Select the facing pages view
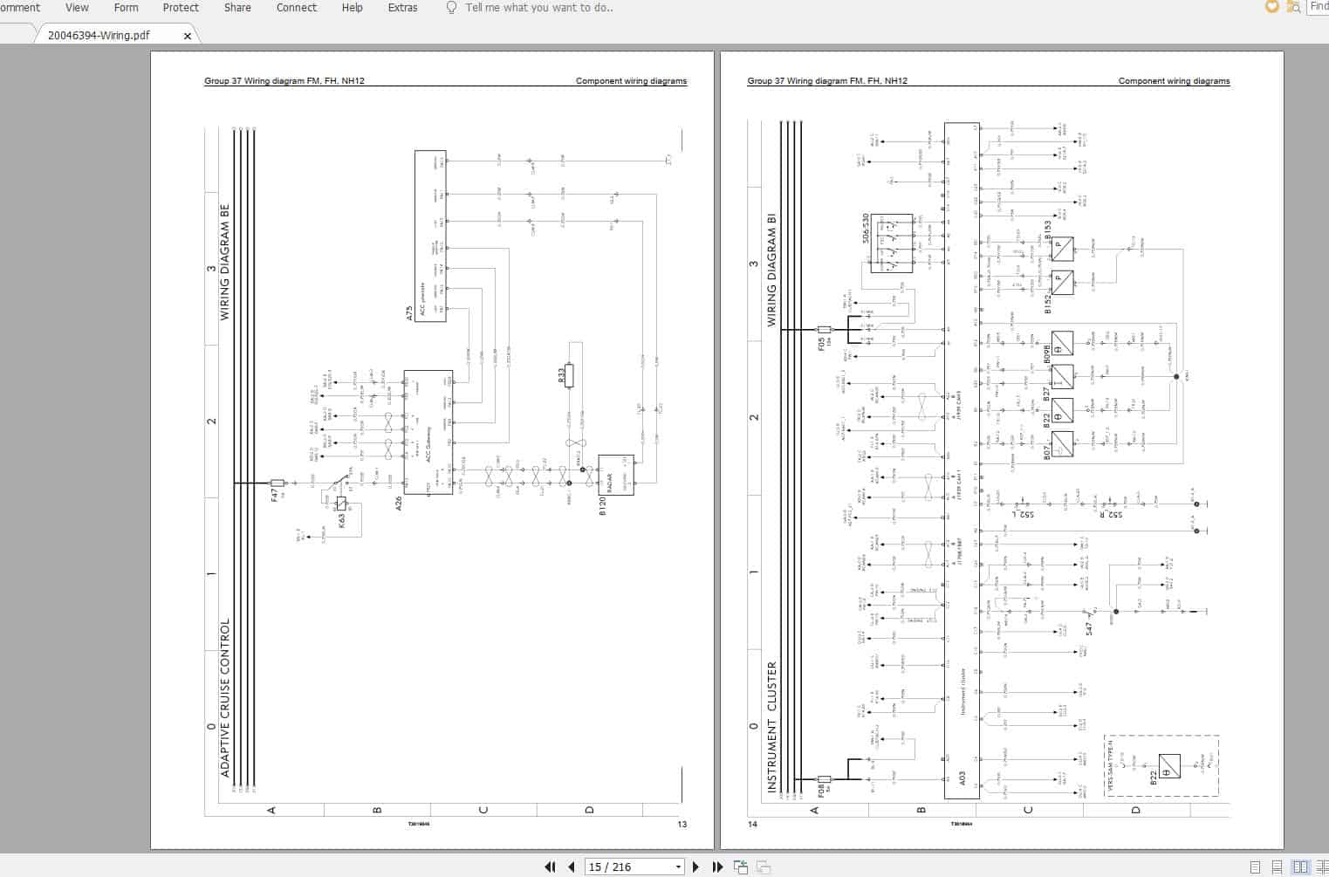Viewport: 1329px width, 877px height. [1300, 867]
